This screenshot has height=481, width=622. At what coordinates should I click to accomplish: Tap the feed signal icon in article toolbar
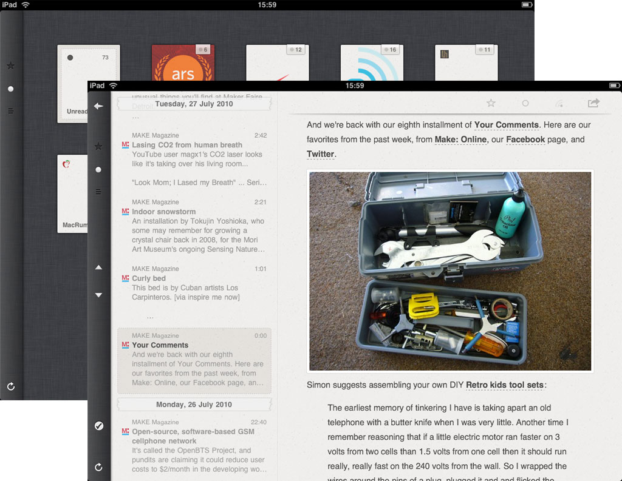point(559,103)
